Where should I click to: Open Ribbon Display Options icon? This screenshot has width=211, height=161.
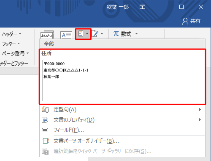tap(142, 7)
